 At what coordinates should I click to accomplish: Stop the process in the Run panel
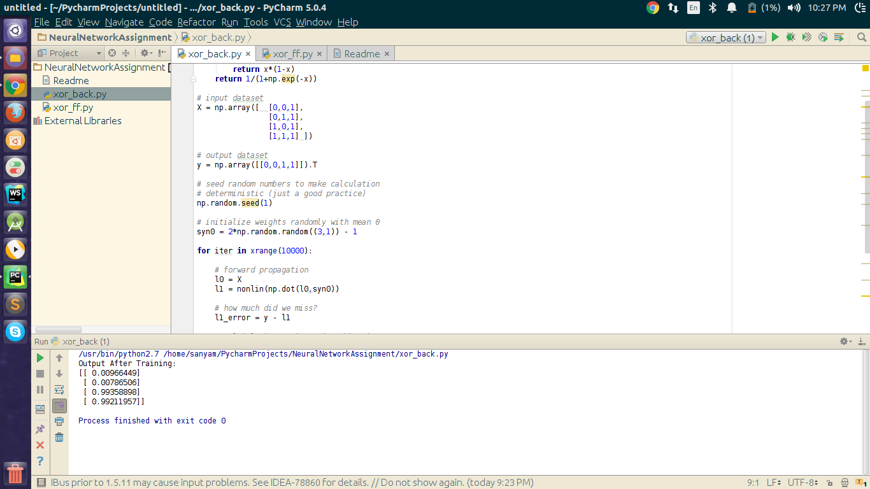[40, 374]
